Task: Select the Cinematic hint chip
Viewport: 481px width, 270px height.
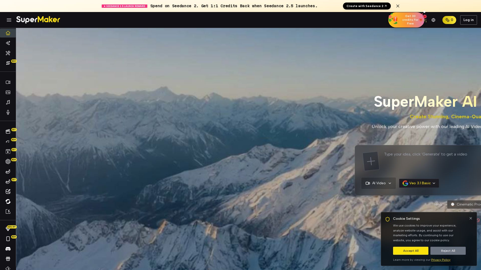Action: coord(465,204)
